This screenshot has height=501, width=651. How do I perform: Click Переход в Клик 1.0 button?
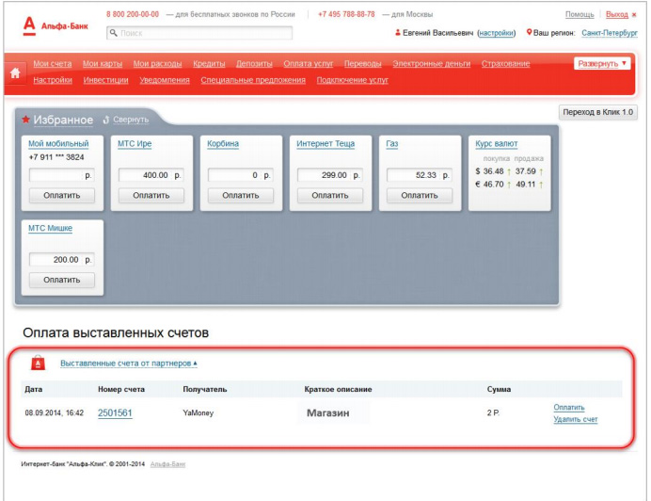click(x=598, y=112)
